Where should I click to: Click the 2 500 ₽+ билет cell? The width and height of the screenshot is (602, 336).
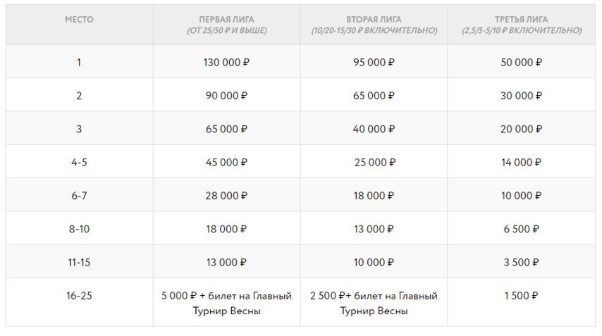(x=374, y=303)
